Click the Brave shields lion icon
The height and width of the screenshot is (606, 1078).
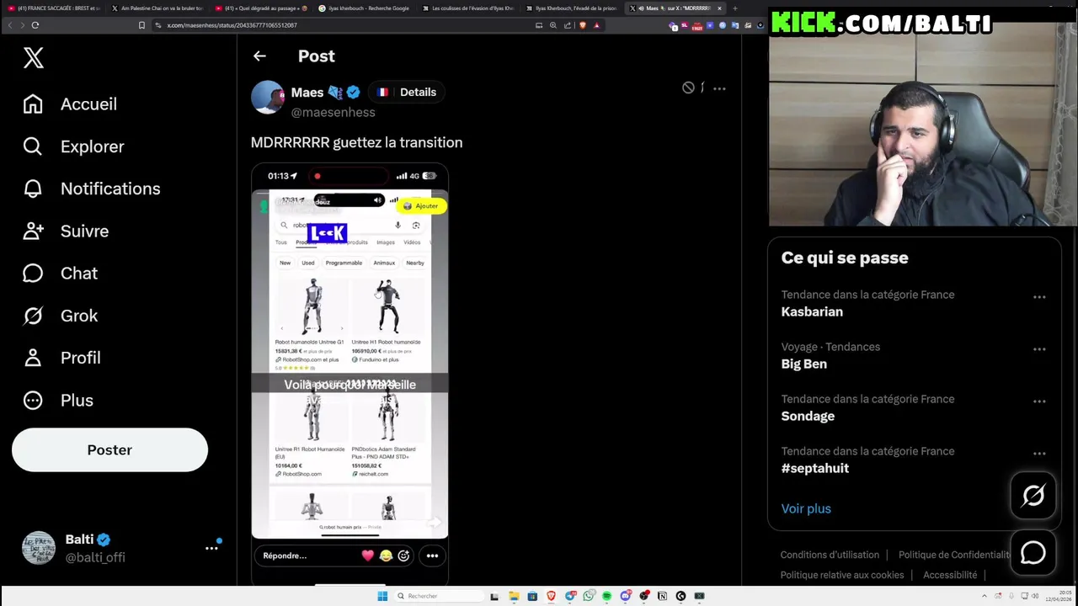coord(582,25)
